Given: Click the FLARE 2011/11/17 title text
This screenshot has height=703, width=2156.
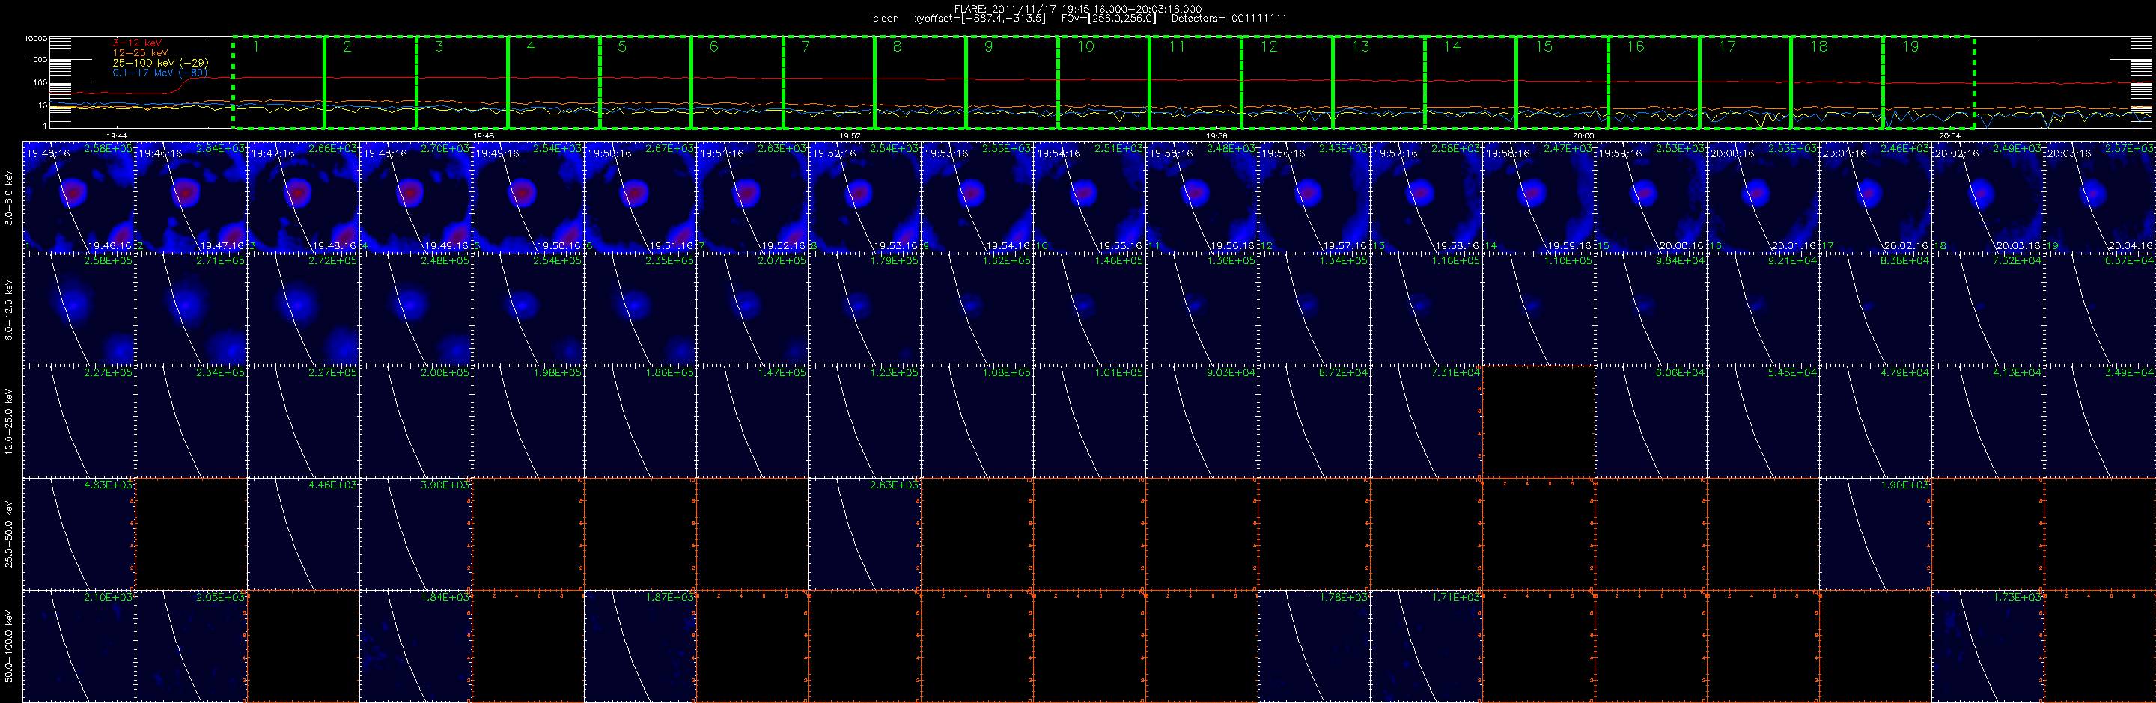Looking at the screenshot, I should 1078,9.
